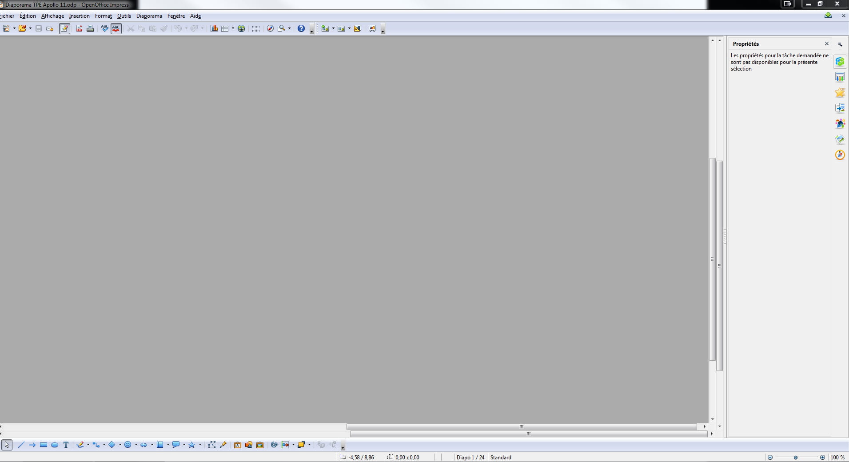Open the Format menu
Screen dimensions: 849x462
click(104, 16)
